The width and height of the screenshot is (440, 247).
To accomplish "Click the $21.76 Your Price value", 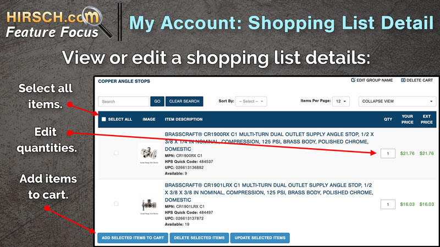I will point(408,154).
